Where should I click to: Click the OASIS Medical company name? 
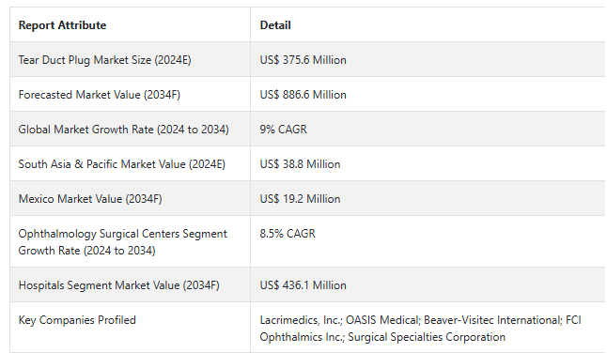[x=382, y=320]
